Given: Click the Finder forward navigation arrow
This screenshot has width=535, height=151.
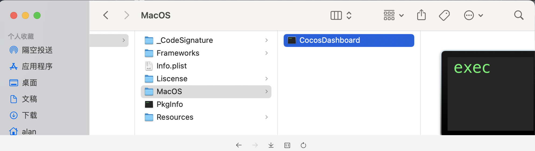Looking at the screenshot, I should 126,15.
